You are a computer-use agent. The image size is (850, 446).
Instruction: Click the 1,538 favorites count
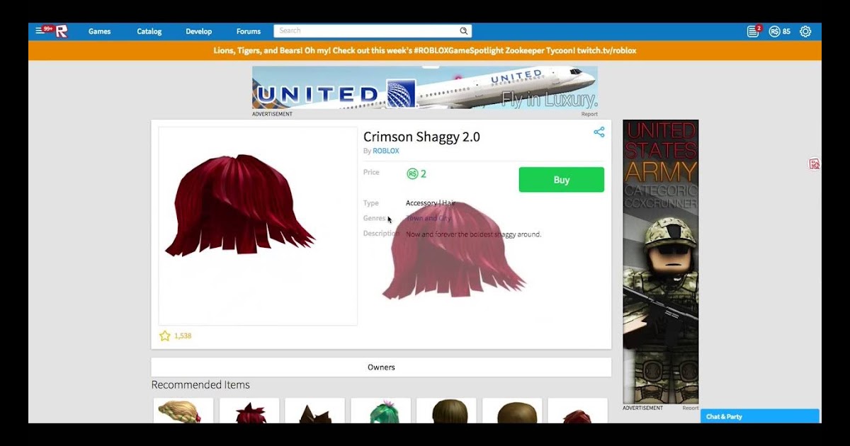pyautogui.click(x=183, y=336)
